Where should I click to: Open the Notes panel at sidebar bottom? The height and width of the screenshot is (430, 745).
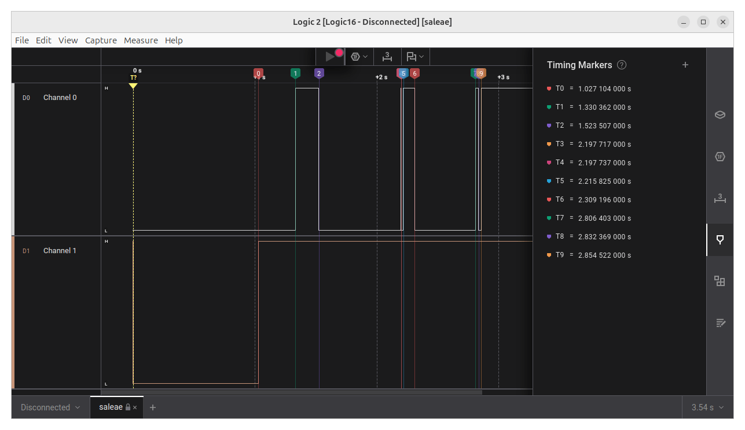[720, 322]
